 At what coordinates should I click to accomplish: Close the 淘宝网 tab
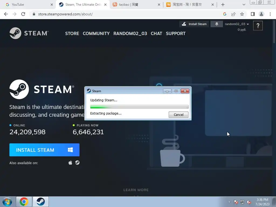pyautogui.click(x=213, y=5)
